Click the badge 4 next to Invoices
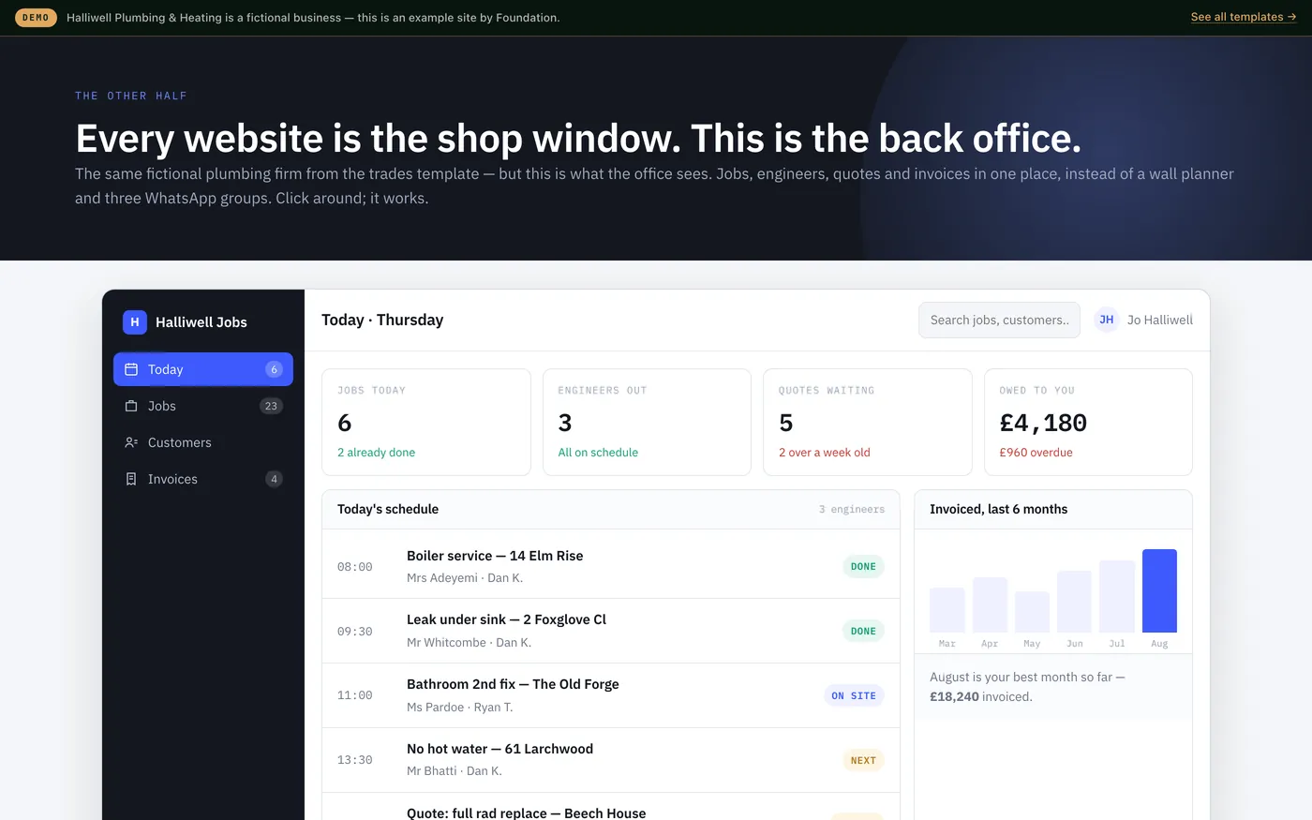Screen dimensions: 1312x820 [x=274, y=479]
